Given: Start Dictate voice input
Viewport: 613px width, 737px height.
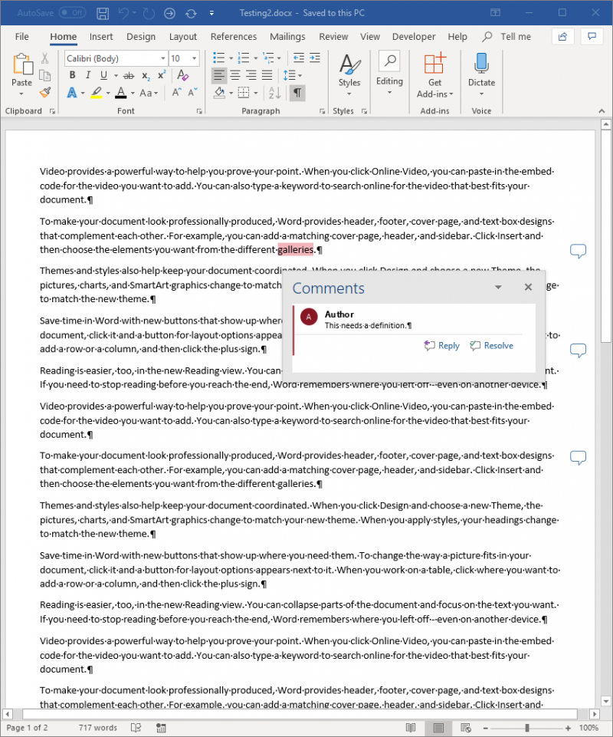Looking at the screenshot, I should coord(481,70).
